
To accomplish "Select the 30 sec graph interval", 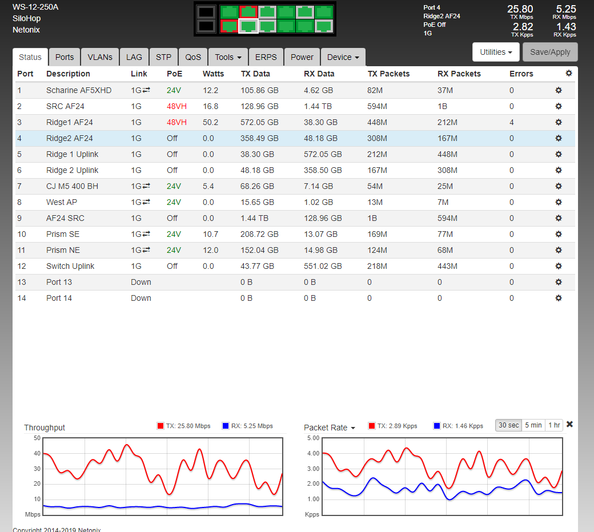I will (508, 425).
